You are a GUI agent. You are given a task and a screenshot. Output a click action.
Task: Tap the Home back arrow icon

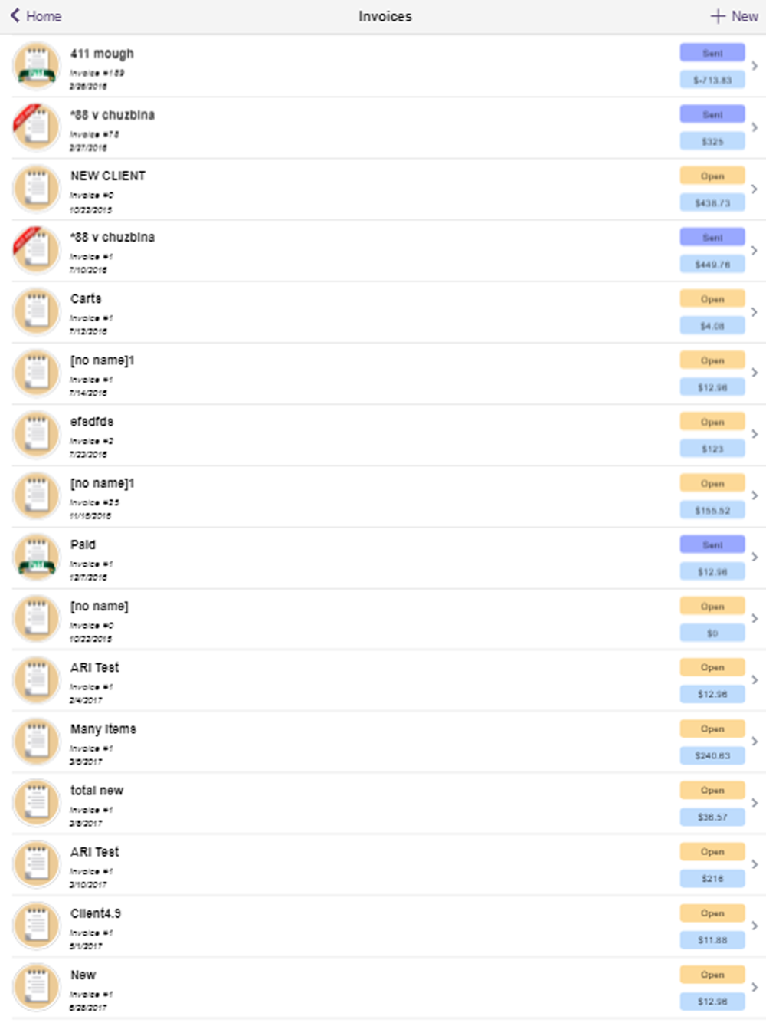[x=15, y=15]
